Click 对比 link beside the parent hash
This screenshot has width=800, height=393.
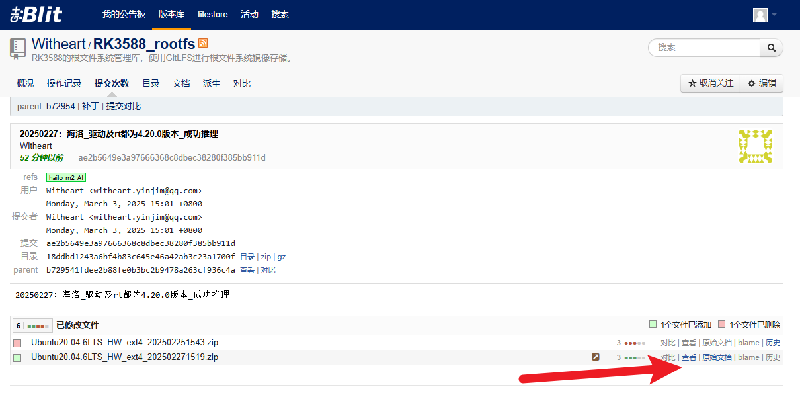point(268,270)
